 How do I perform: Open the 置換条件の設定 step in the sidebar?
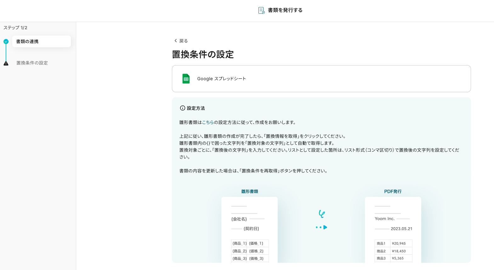[x=32, y=63]
